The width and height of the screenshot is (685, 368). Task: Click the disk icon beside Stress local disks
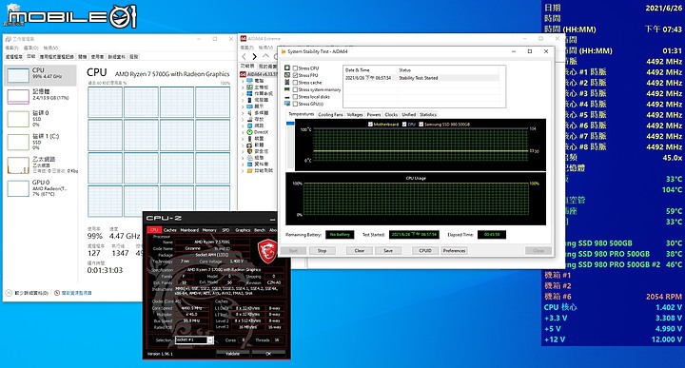pos(287,97)
